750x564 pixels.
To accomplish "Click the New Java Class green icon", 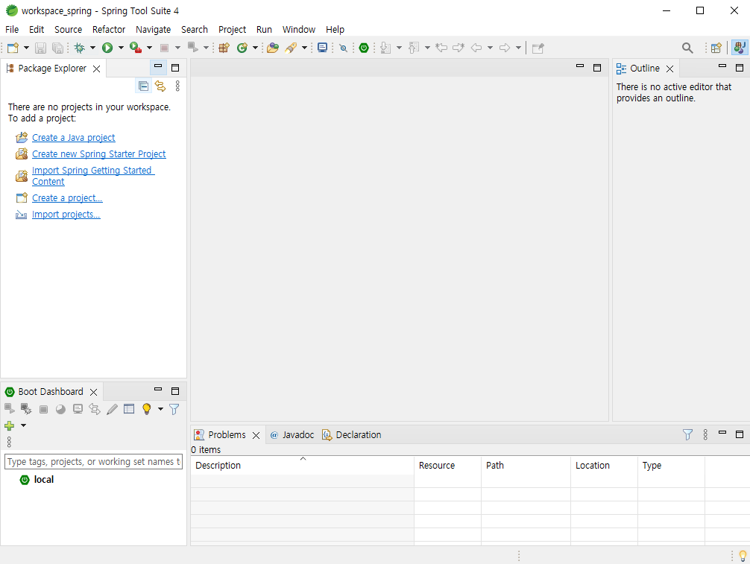I will coord(242,48).
